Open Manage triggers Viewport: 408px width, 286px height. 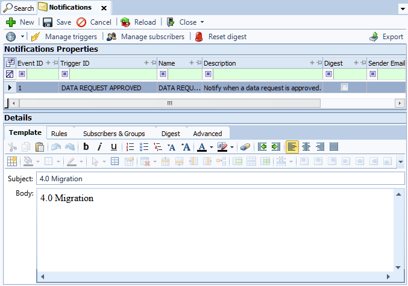(64, 37)
